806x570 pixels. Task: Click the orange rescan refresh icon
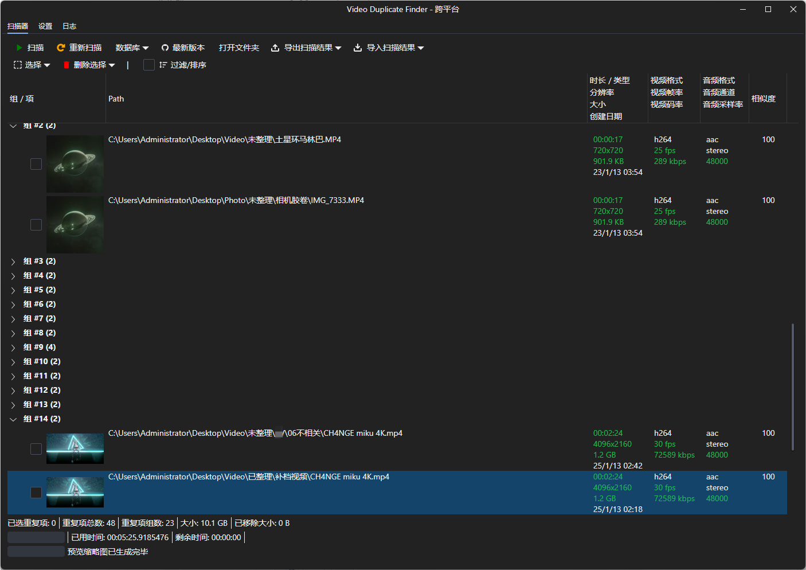pyautogui.click(x=61, y=48)
